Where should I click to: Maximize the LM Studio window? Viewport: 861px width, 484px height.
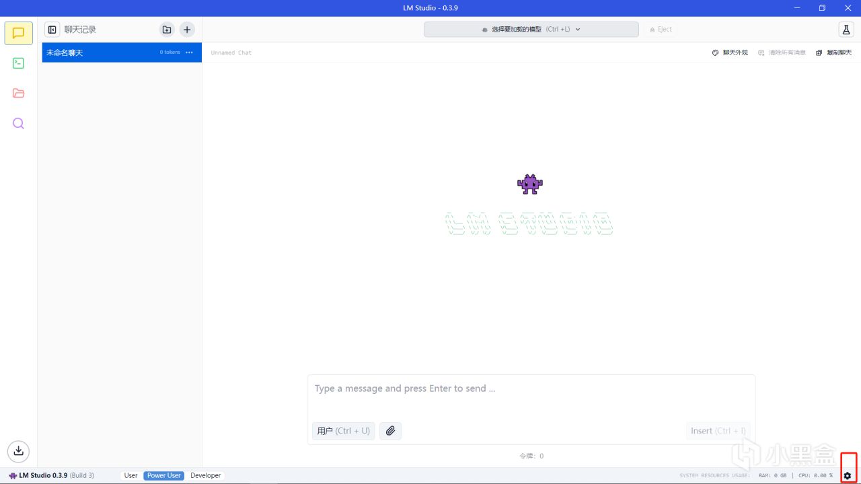pyautogui.click(x=822, y=8)
